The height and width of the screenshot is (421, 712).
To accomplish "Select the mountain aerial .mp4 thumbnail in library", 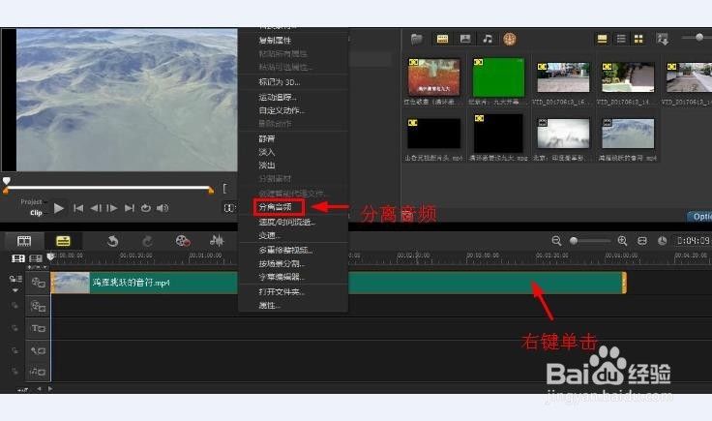I will 628,133.
